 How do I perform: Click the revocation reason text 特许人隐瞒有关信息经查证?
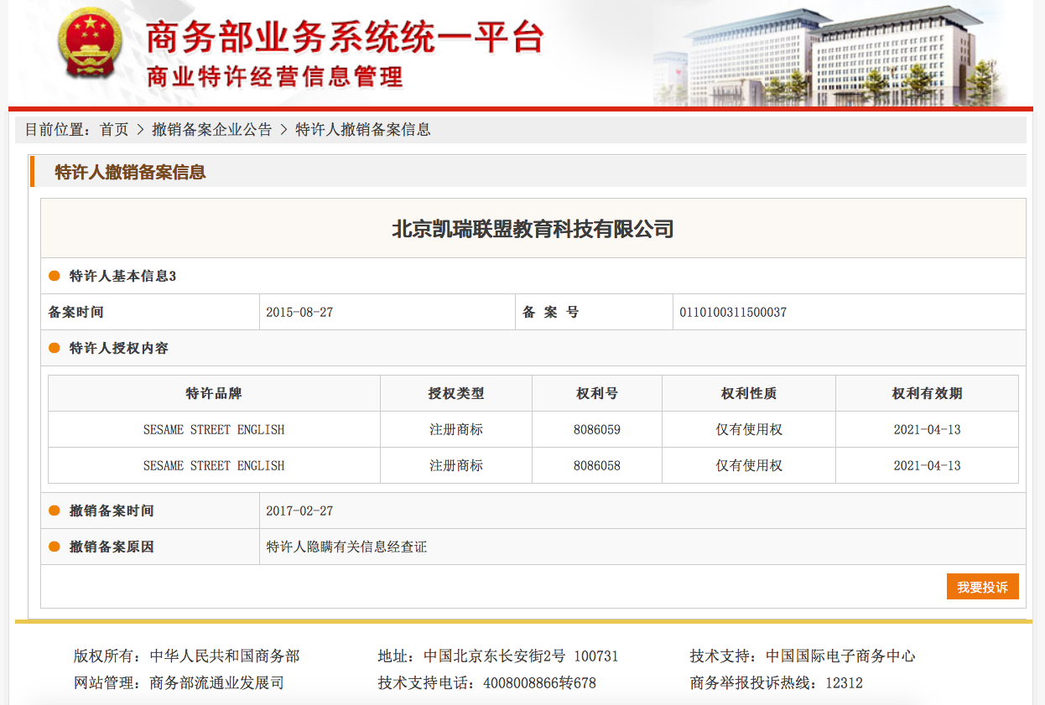tap(346, 547)
